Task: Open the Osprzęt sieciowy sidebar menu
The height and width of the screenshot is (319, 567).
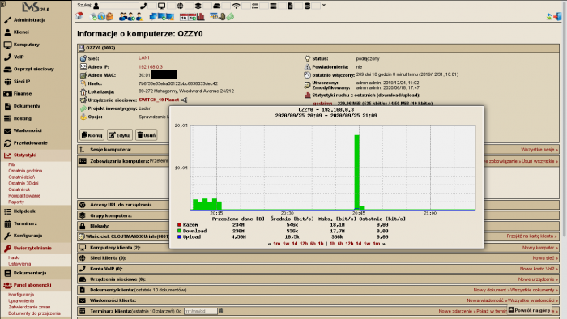Action: point(36,69)
